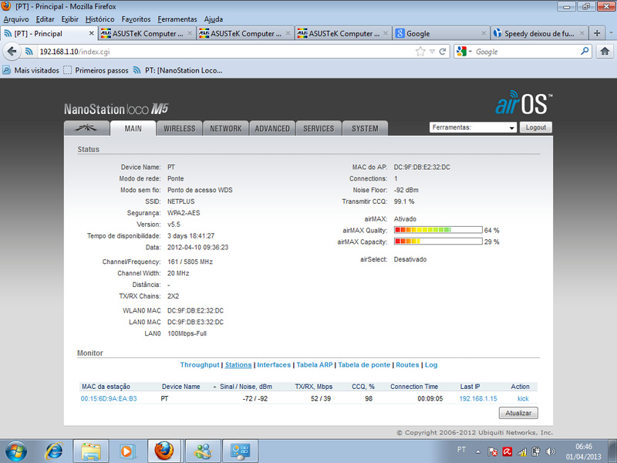Open the Log monitor link
Image resolution: width=617 pixels, height=463 pixels.
point(431,365)
